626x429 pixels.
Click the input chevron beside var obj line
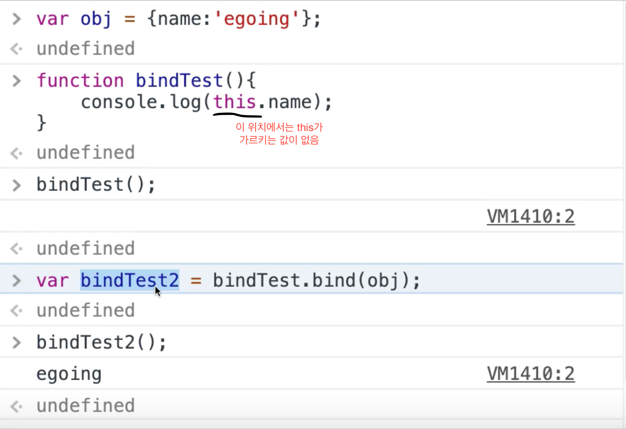[x=16, y=19]
